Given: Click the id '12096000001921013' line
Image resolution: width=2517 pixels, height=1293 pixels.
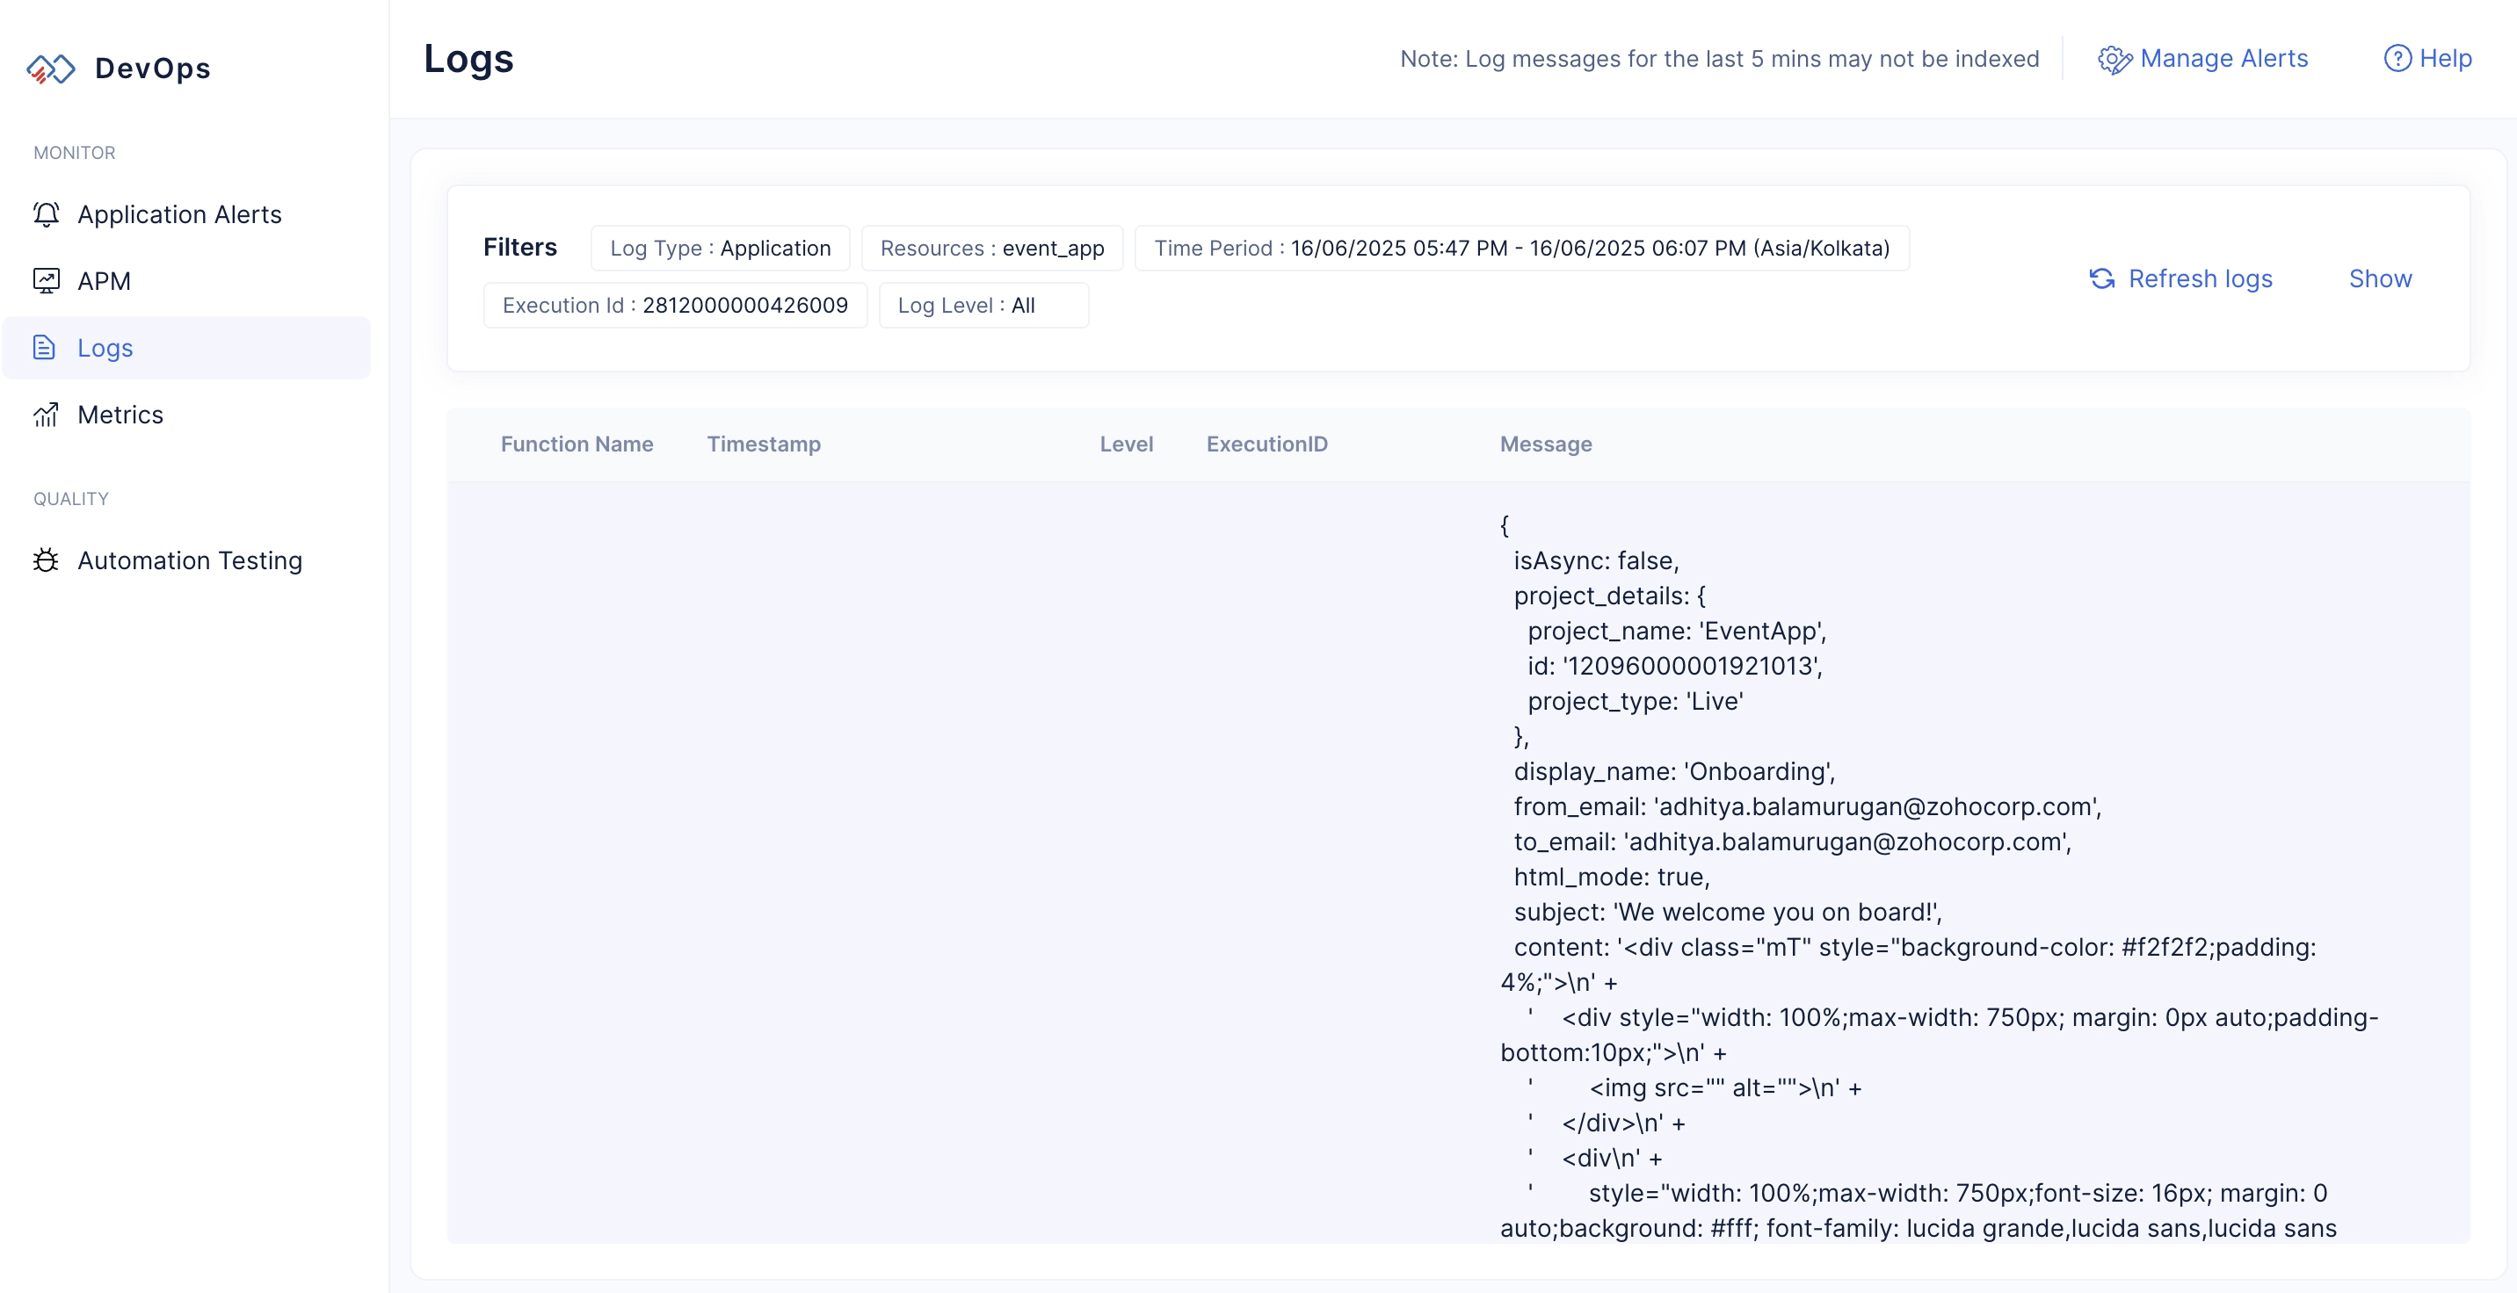Looking at the screenshot, I should pos(1675,666).
